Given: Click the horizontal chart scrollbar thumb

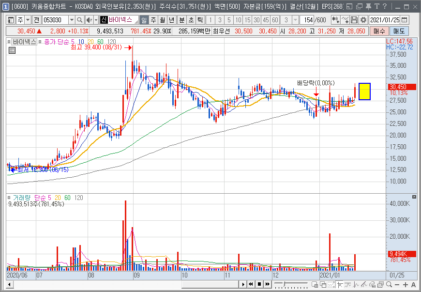Looking at the screenshot, I should pos(210,284).
